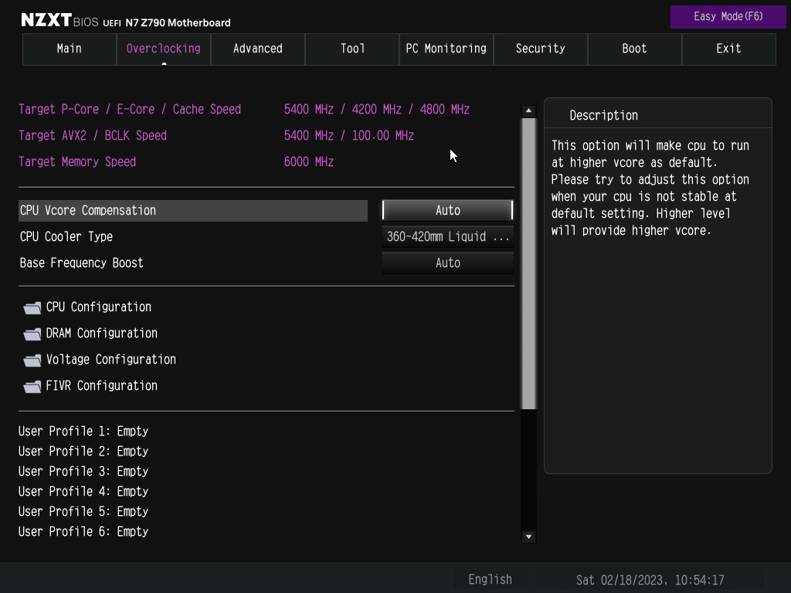Screen dimensions: 791x593
Task: Open the Voltage Configuration folder
Action: click(x=110, y=359)
